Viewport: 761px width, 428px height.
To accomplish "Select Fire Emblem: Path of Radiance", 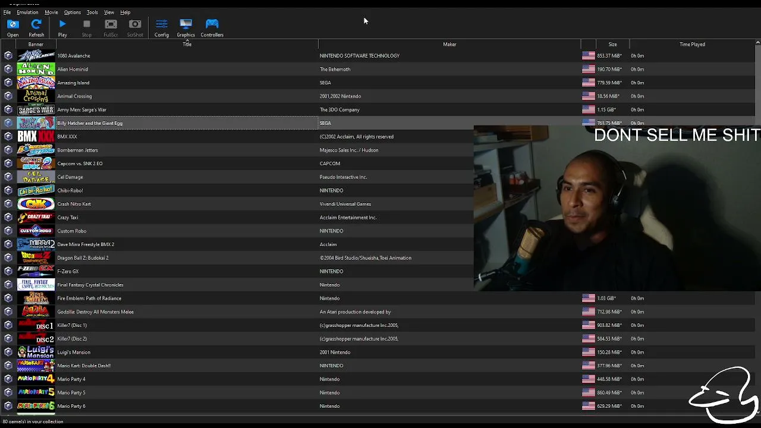I will (89, 298).
